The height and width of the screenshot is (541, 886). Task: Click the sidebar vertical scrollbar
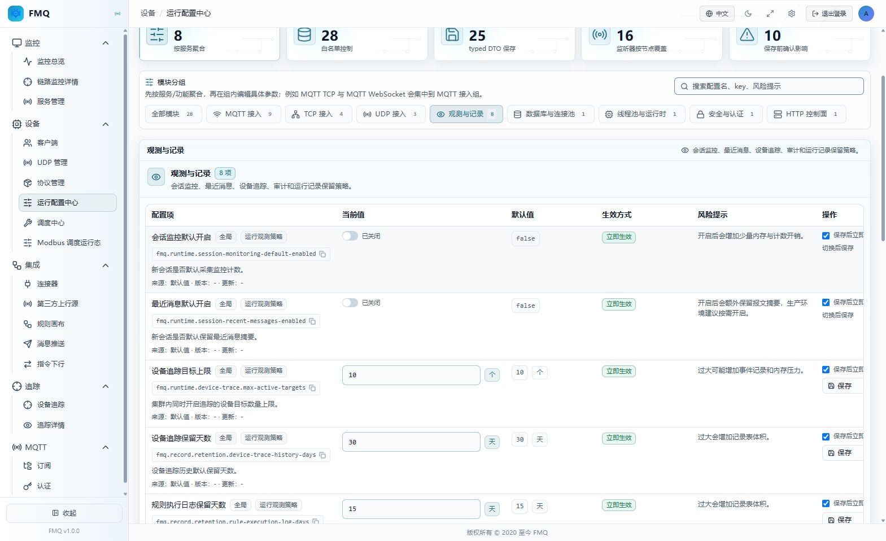click(125, 260)
